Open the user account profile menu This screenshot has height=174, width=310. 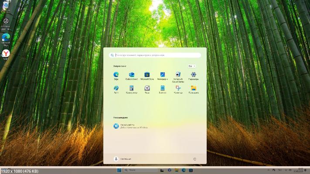(x=123, y=159)
